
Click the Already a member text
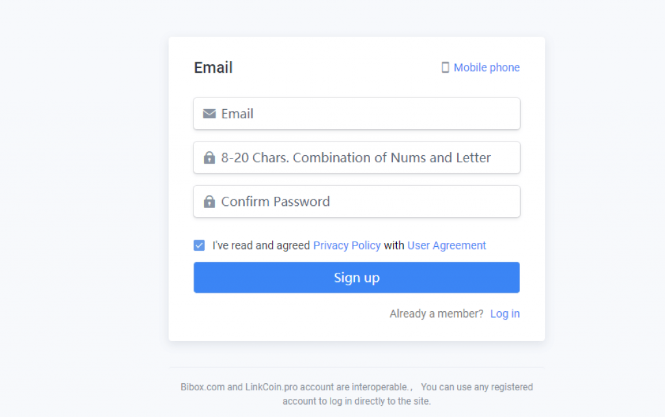coord(436,313)
